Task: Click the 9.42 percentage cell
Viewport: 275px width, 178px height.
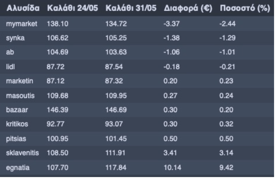Action: pyautogui.click(x=226, y=168)
